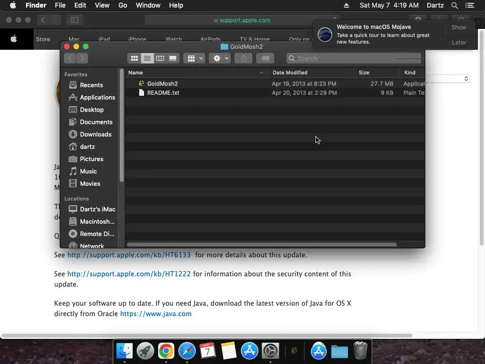Open System Preferences from the Dock

click(270, 351)
